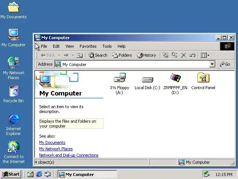Open the Start menu button

tap(11, 174)
